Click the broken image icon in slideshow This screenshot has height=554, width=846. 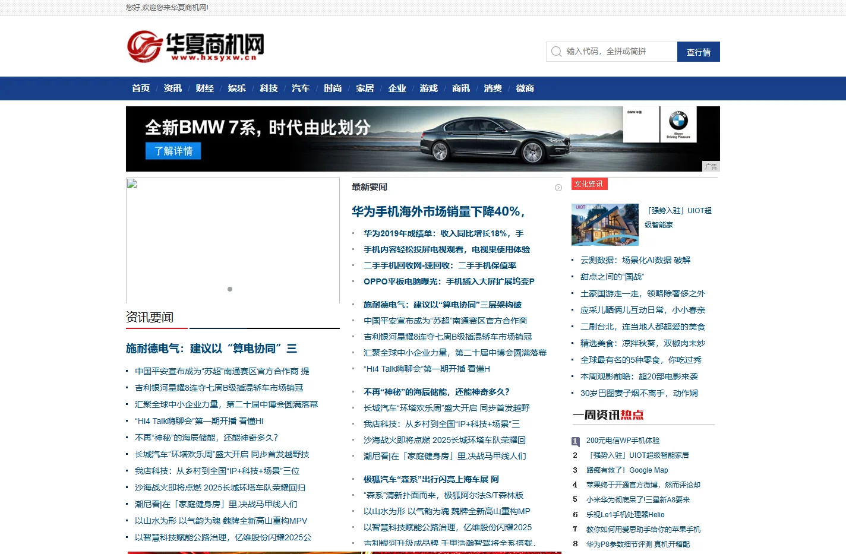click(x=132, y=184)
